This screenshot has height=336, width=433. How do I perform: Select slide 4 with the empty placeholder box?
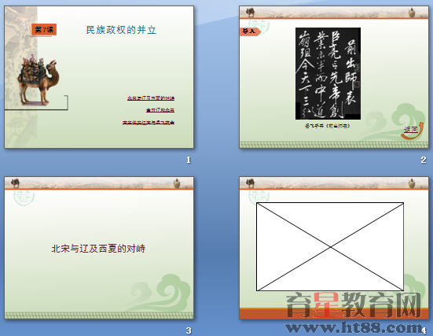tap(334, 248)
